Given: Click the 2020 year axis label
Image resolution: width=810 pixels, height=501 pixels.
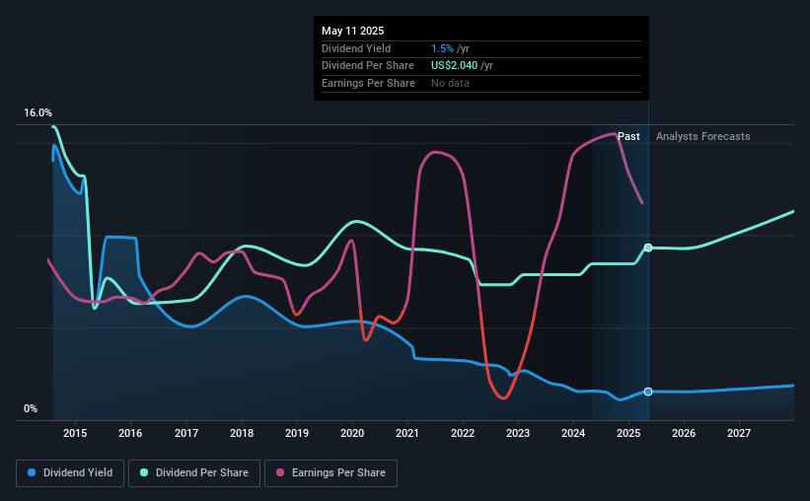Looking at the screenshot, I should click(x=353, y=433).
